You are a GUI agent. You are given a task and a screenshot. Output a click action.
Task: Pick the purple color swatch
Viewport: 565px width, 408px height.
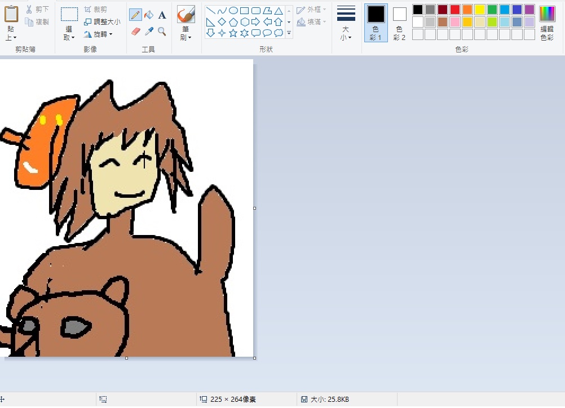tap(529, 10)
